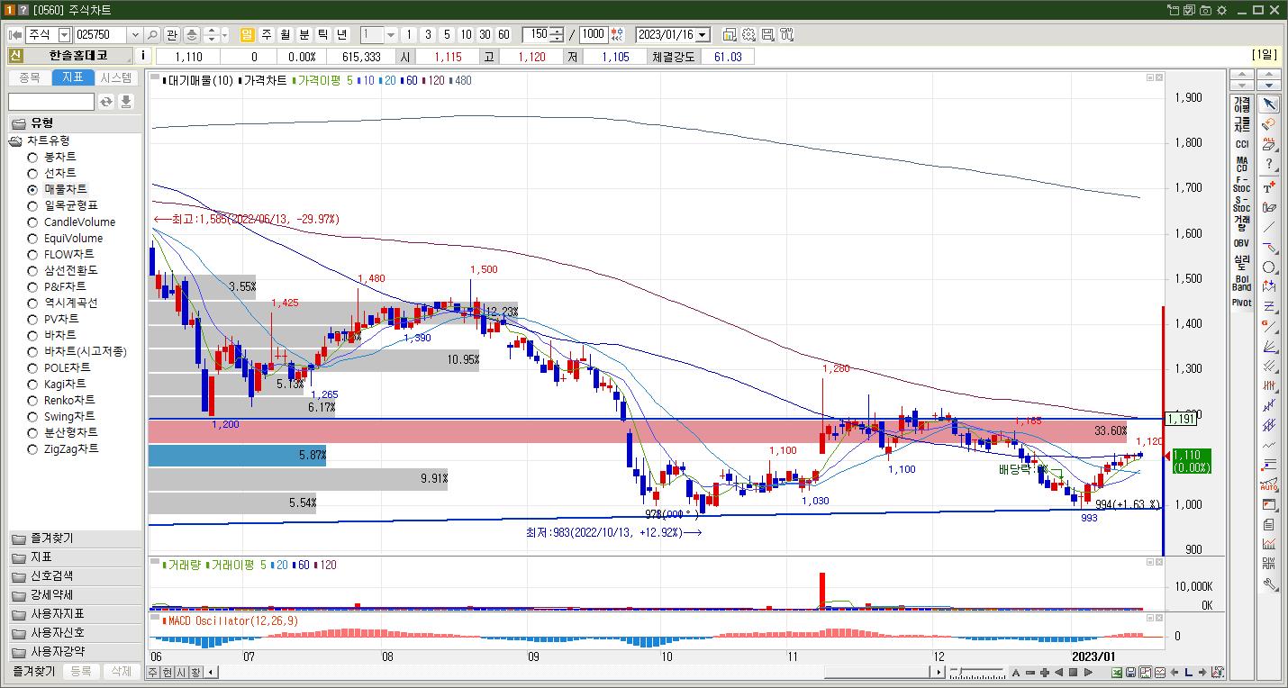The width and height of the screenshot is (1288, 688).
Task: Click the auto trendline AUTO tool
Action: [x=1269, y=485]
